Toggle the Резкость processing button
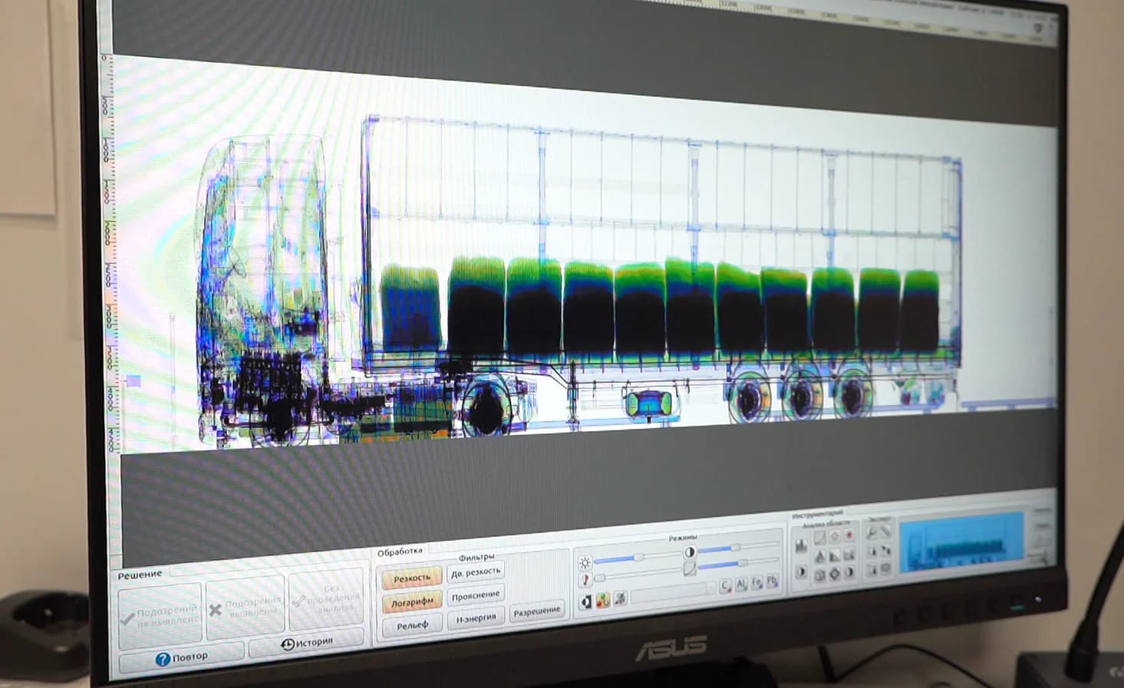Image resolution: width=1124 pixels, height=688 pixels. tap(412, 578)
